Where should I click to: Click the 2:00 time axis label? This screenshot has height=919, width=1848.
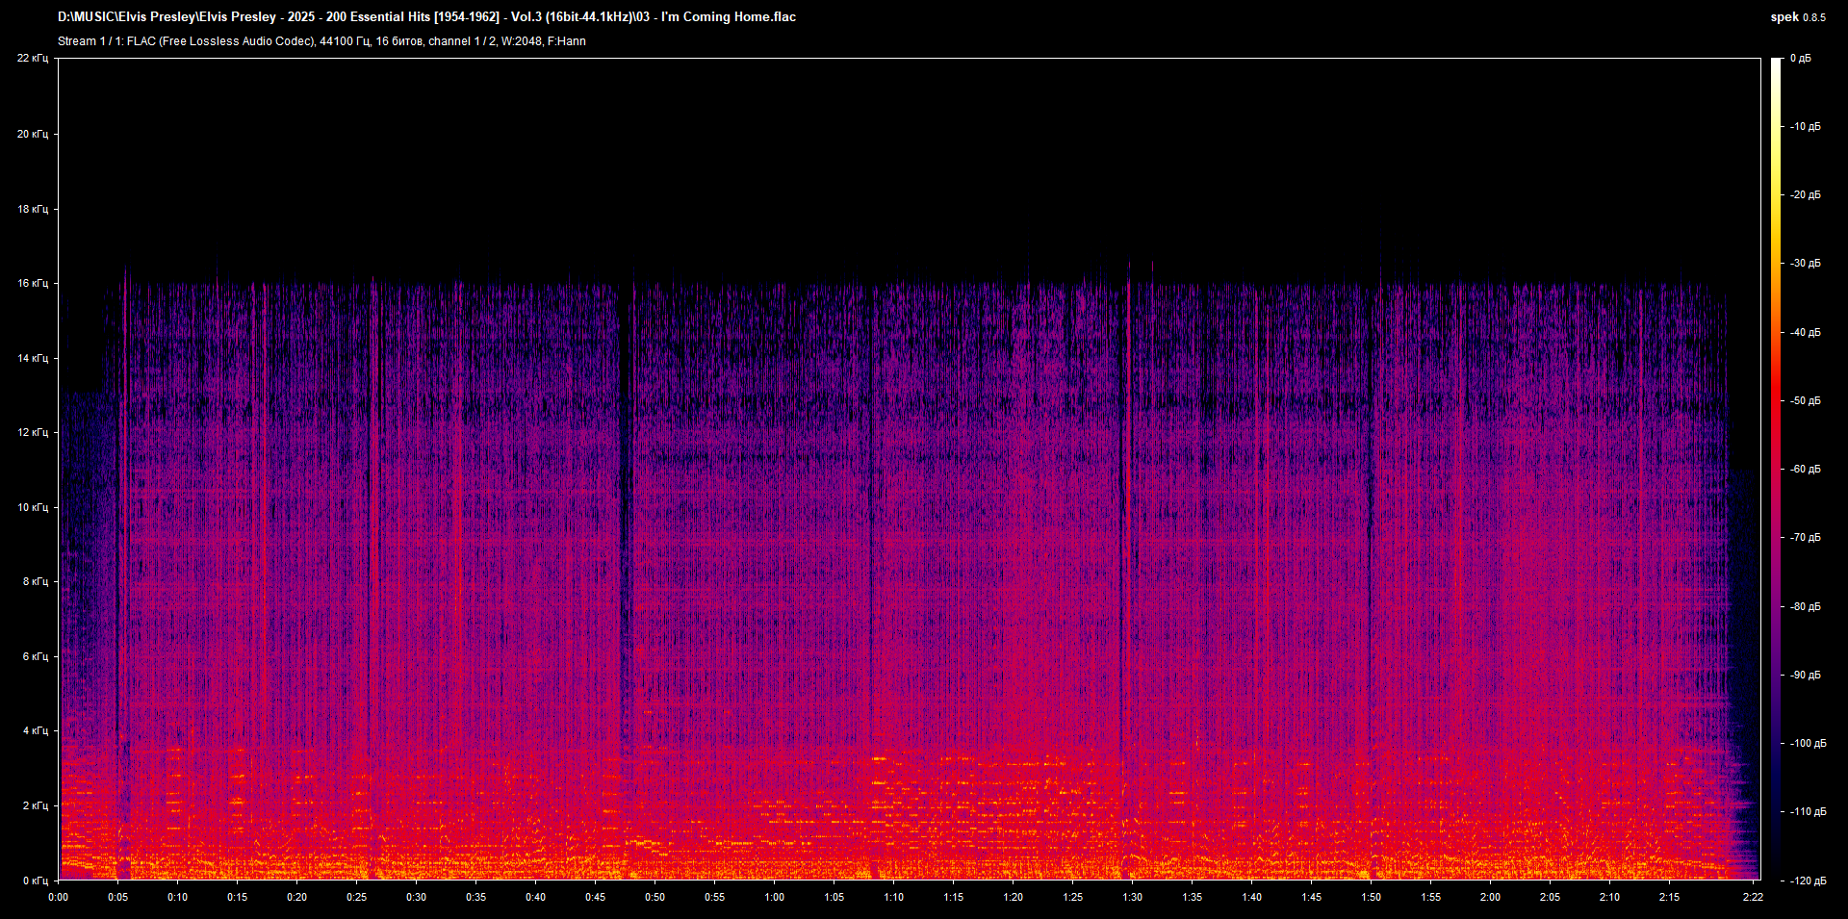(1490, 897)
